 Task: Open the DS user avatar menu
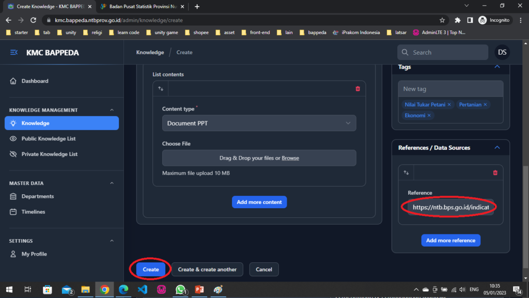pos(502,52)
